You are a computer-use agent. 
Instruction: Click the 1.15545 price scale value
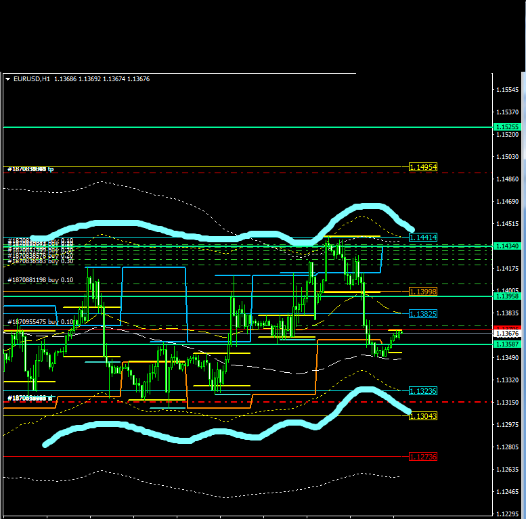(507, 90)
